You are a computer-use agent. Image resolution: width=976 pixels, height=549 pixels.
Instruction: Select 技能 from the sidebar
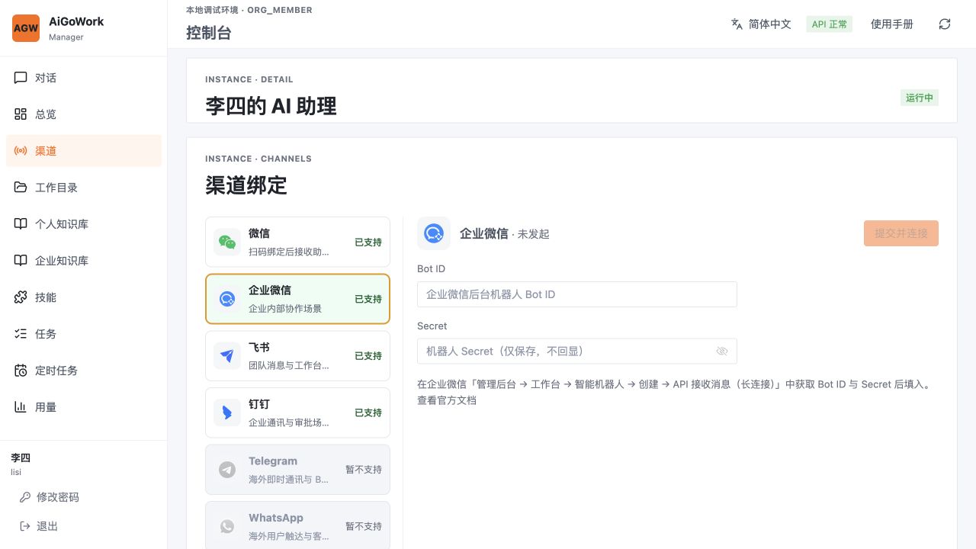pos(84,297)
